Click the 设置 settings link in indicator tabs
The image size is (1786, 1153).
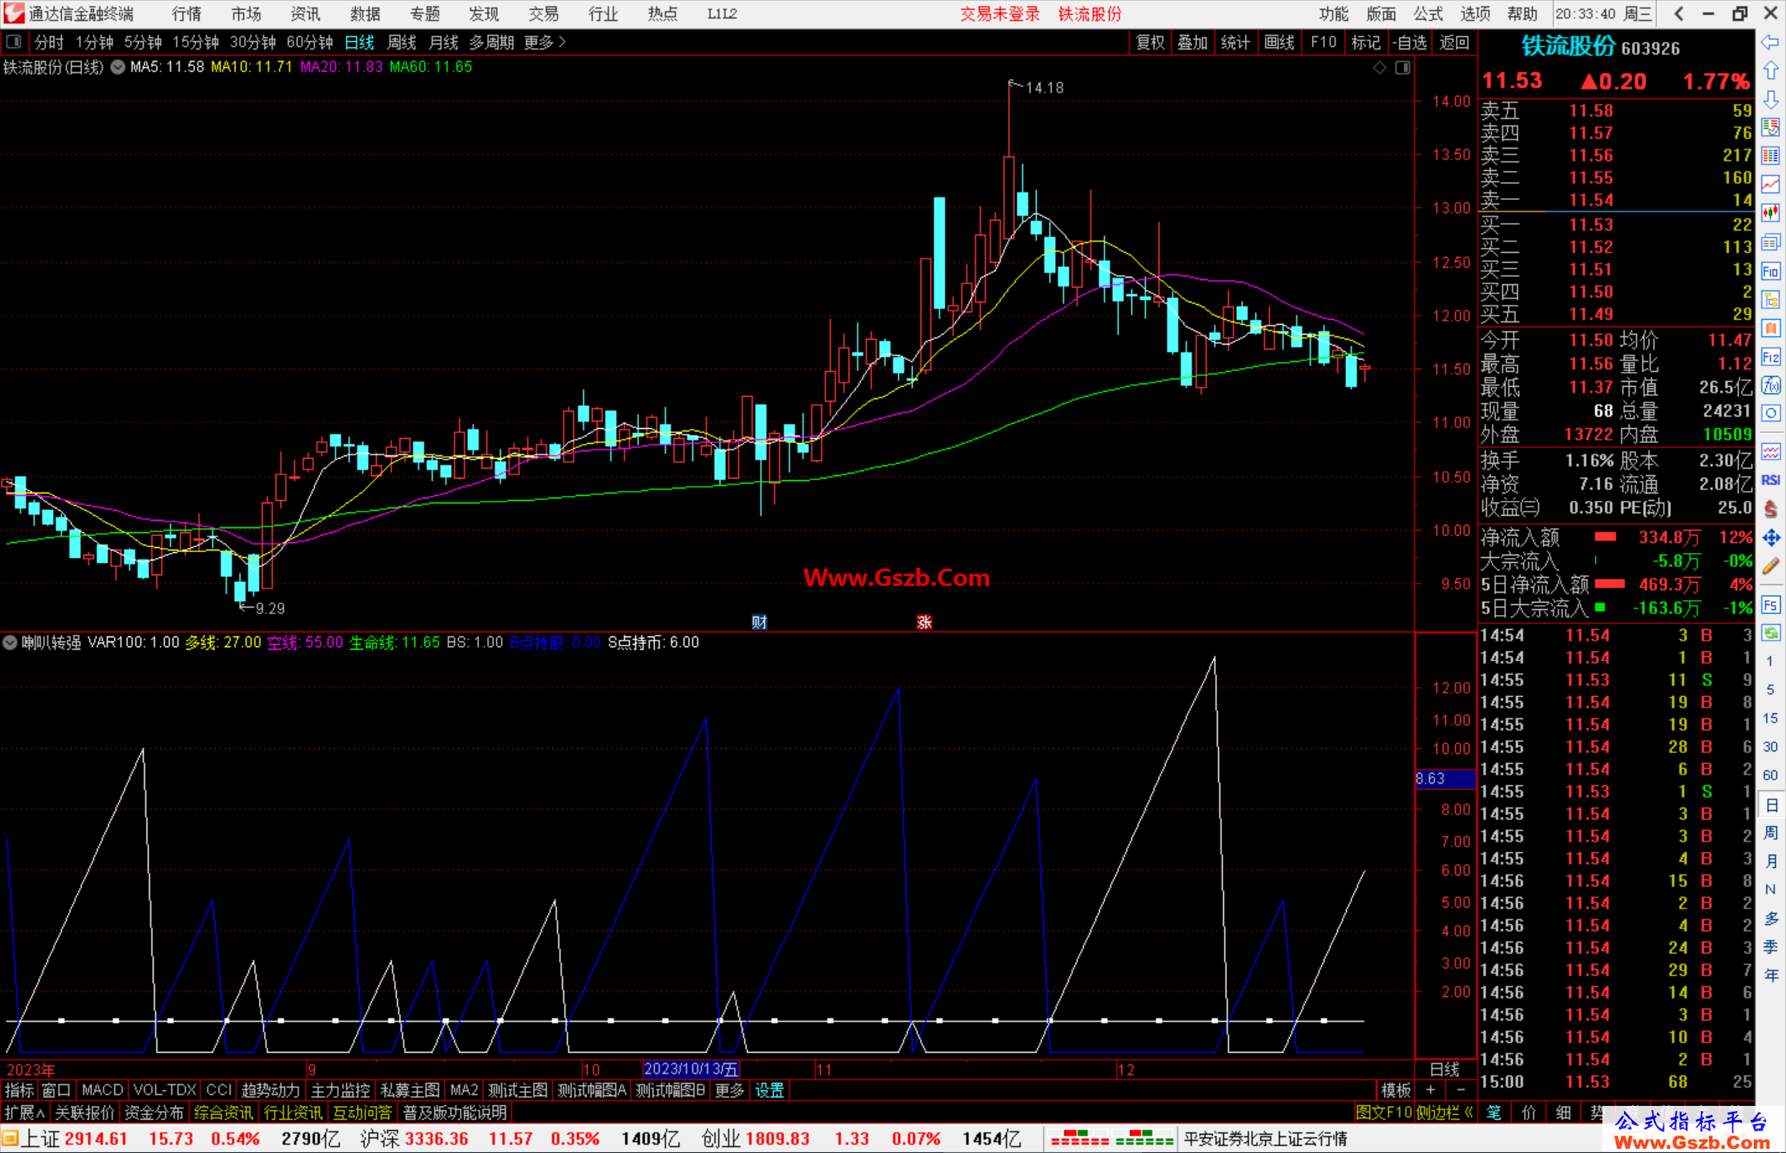point(769,1090)
